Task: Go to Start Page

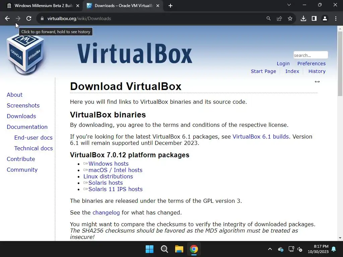Action: pos(263,71)
